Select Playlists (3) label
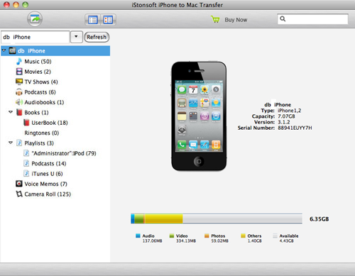 [39, 143]
